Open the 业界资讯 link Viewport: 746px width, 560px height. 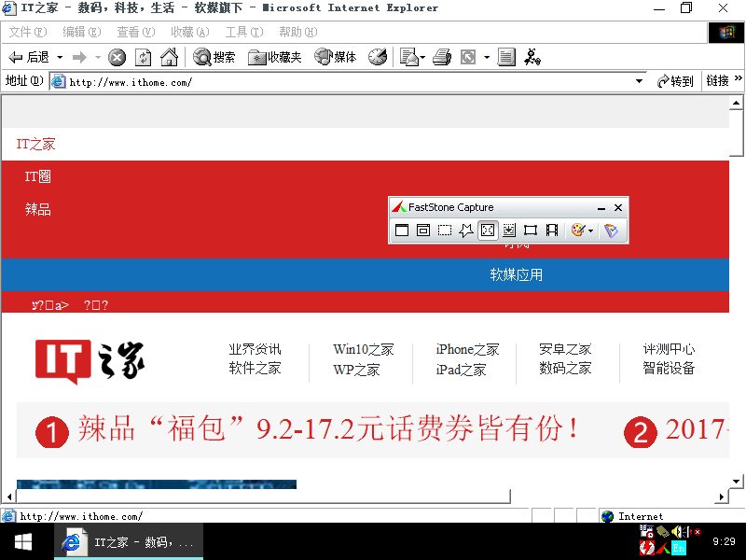pos(255,349)
